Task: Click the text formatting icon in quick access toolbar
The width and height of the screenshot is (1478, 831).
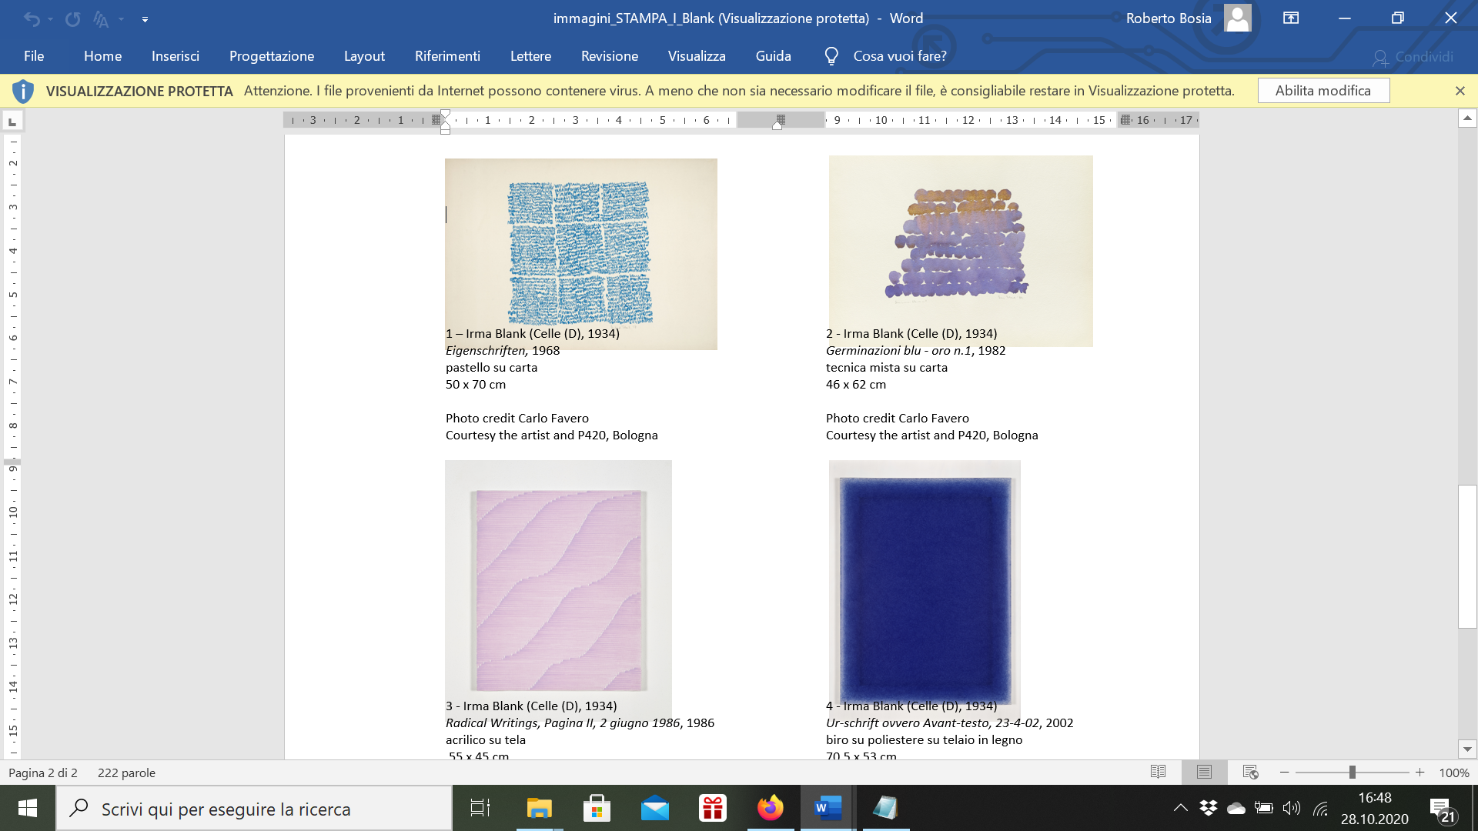Action: click(x=101, y=18)
